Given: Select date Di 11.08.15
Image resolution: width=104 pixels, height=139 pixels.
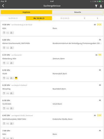Looking at the screenshot, I should pyautogui.click(x=65, y=18).
